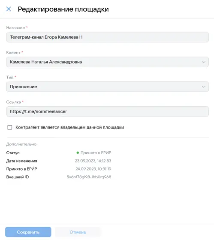
Task: Close the Редактирование площадки dialog with the X icon
Action: [9, 9]
